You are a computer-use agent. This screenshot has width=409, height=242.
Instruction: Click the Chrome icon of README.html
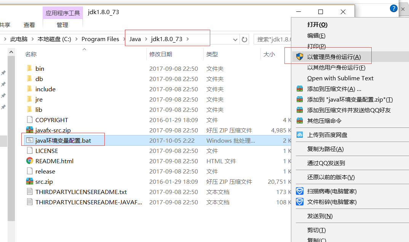tap(29, 161)
